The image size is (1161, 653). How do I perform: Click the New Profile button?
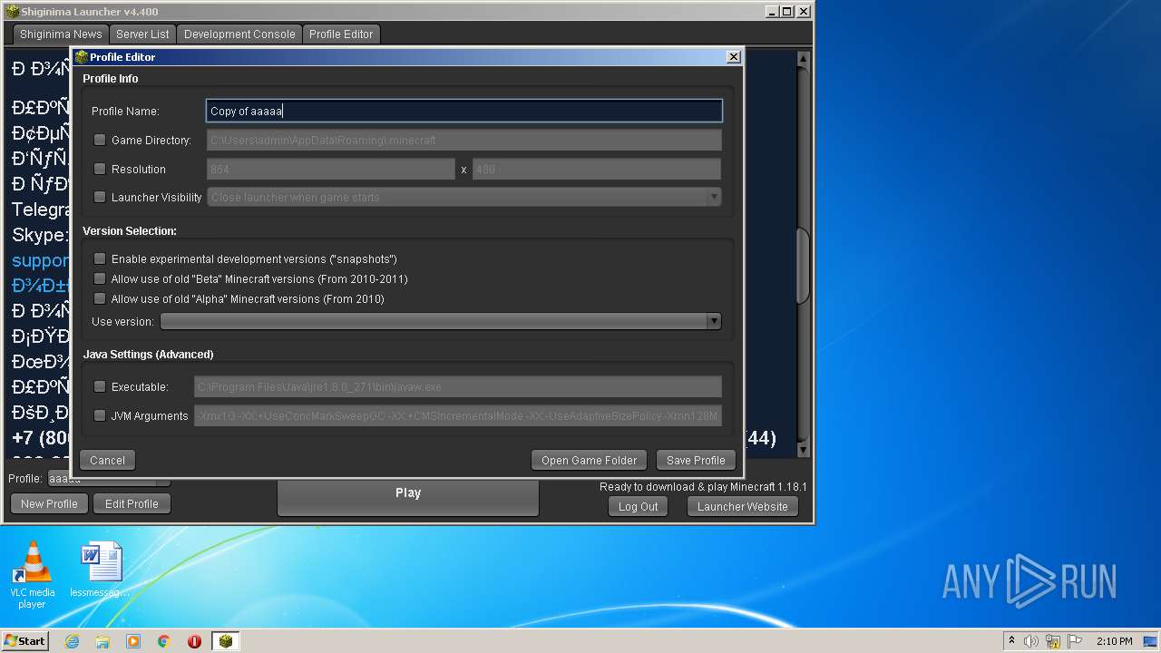(49, 503)
